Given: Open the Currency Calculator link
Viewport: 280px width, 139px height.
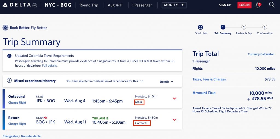Looking at the screenshot, I should point(261,54).
